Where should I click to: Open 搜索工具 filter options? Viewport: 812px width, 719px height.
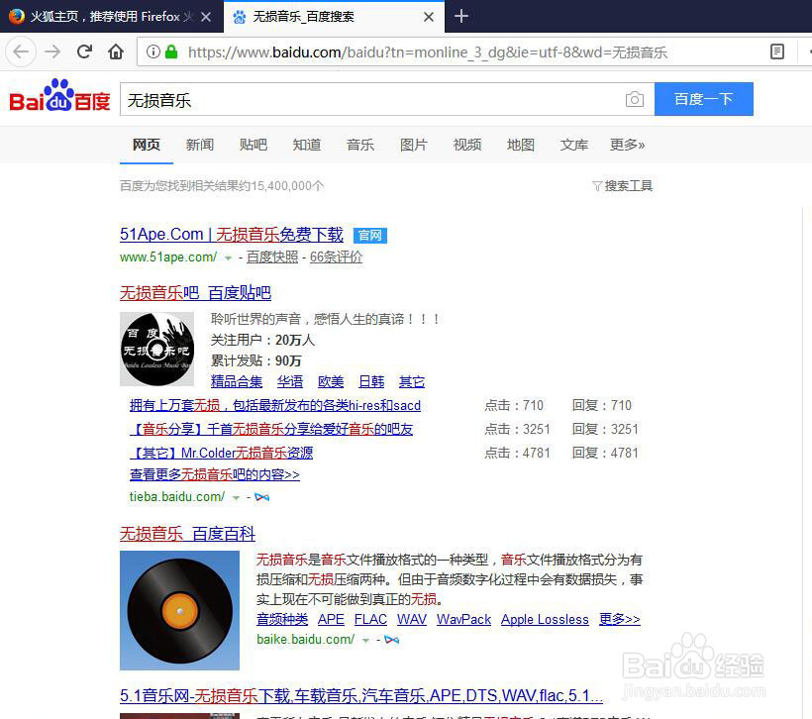[x=623, y=185]
